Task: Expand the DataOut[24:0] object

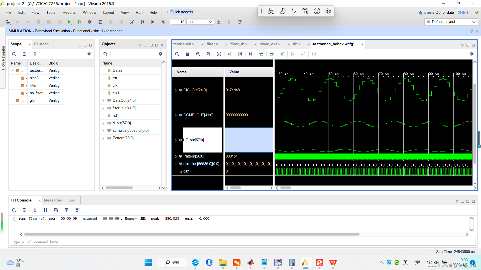Action: pos(103,100)
